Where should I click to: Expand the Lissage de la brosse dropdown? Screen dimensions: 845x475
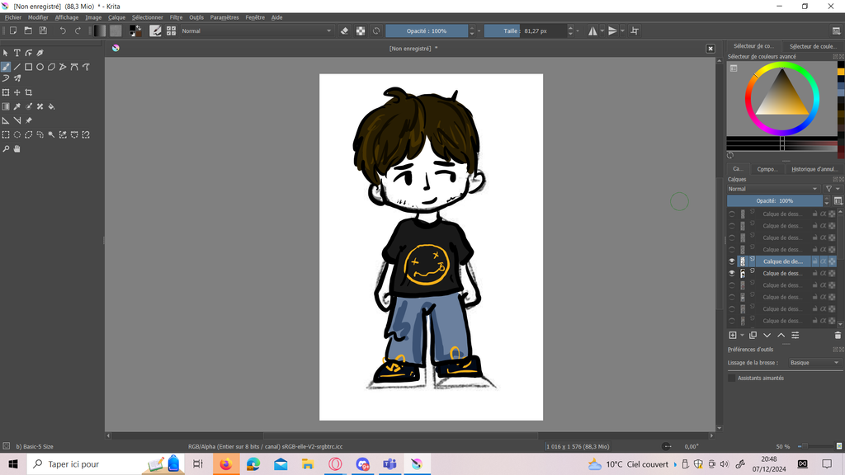(x=813, y=363)
